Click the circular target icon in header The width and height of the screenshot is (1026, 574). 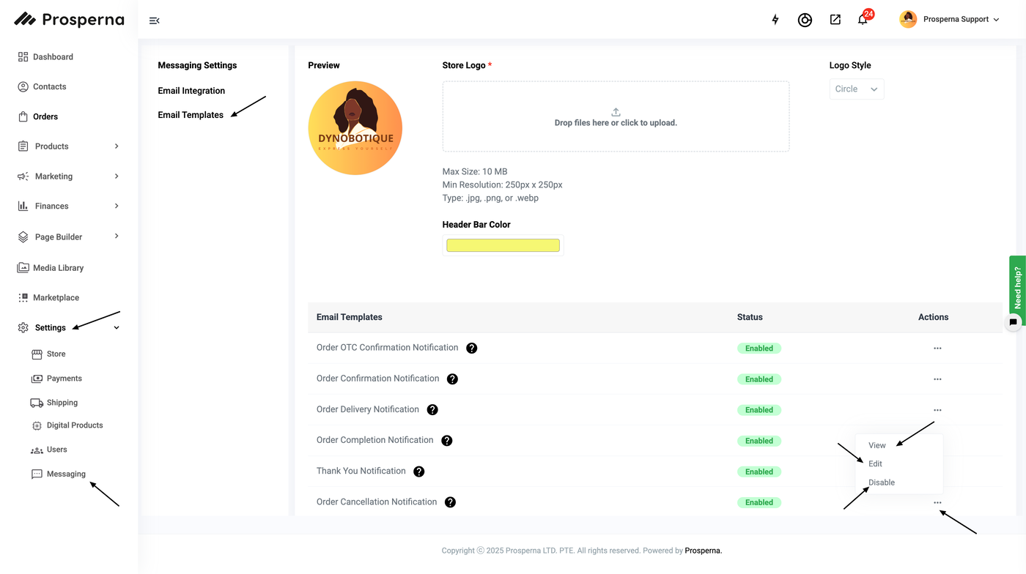(x=805, y=20)
